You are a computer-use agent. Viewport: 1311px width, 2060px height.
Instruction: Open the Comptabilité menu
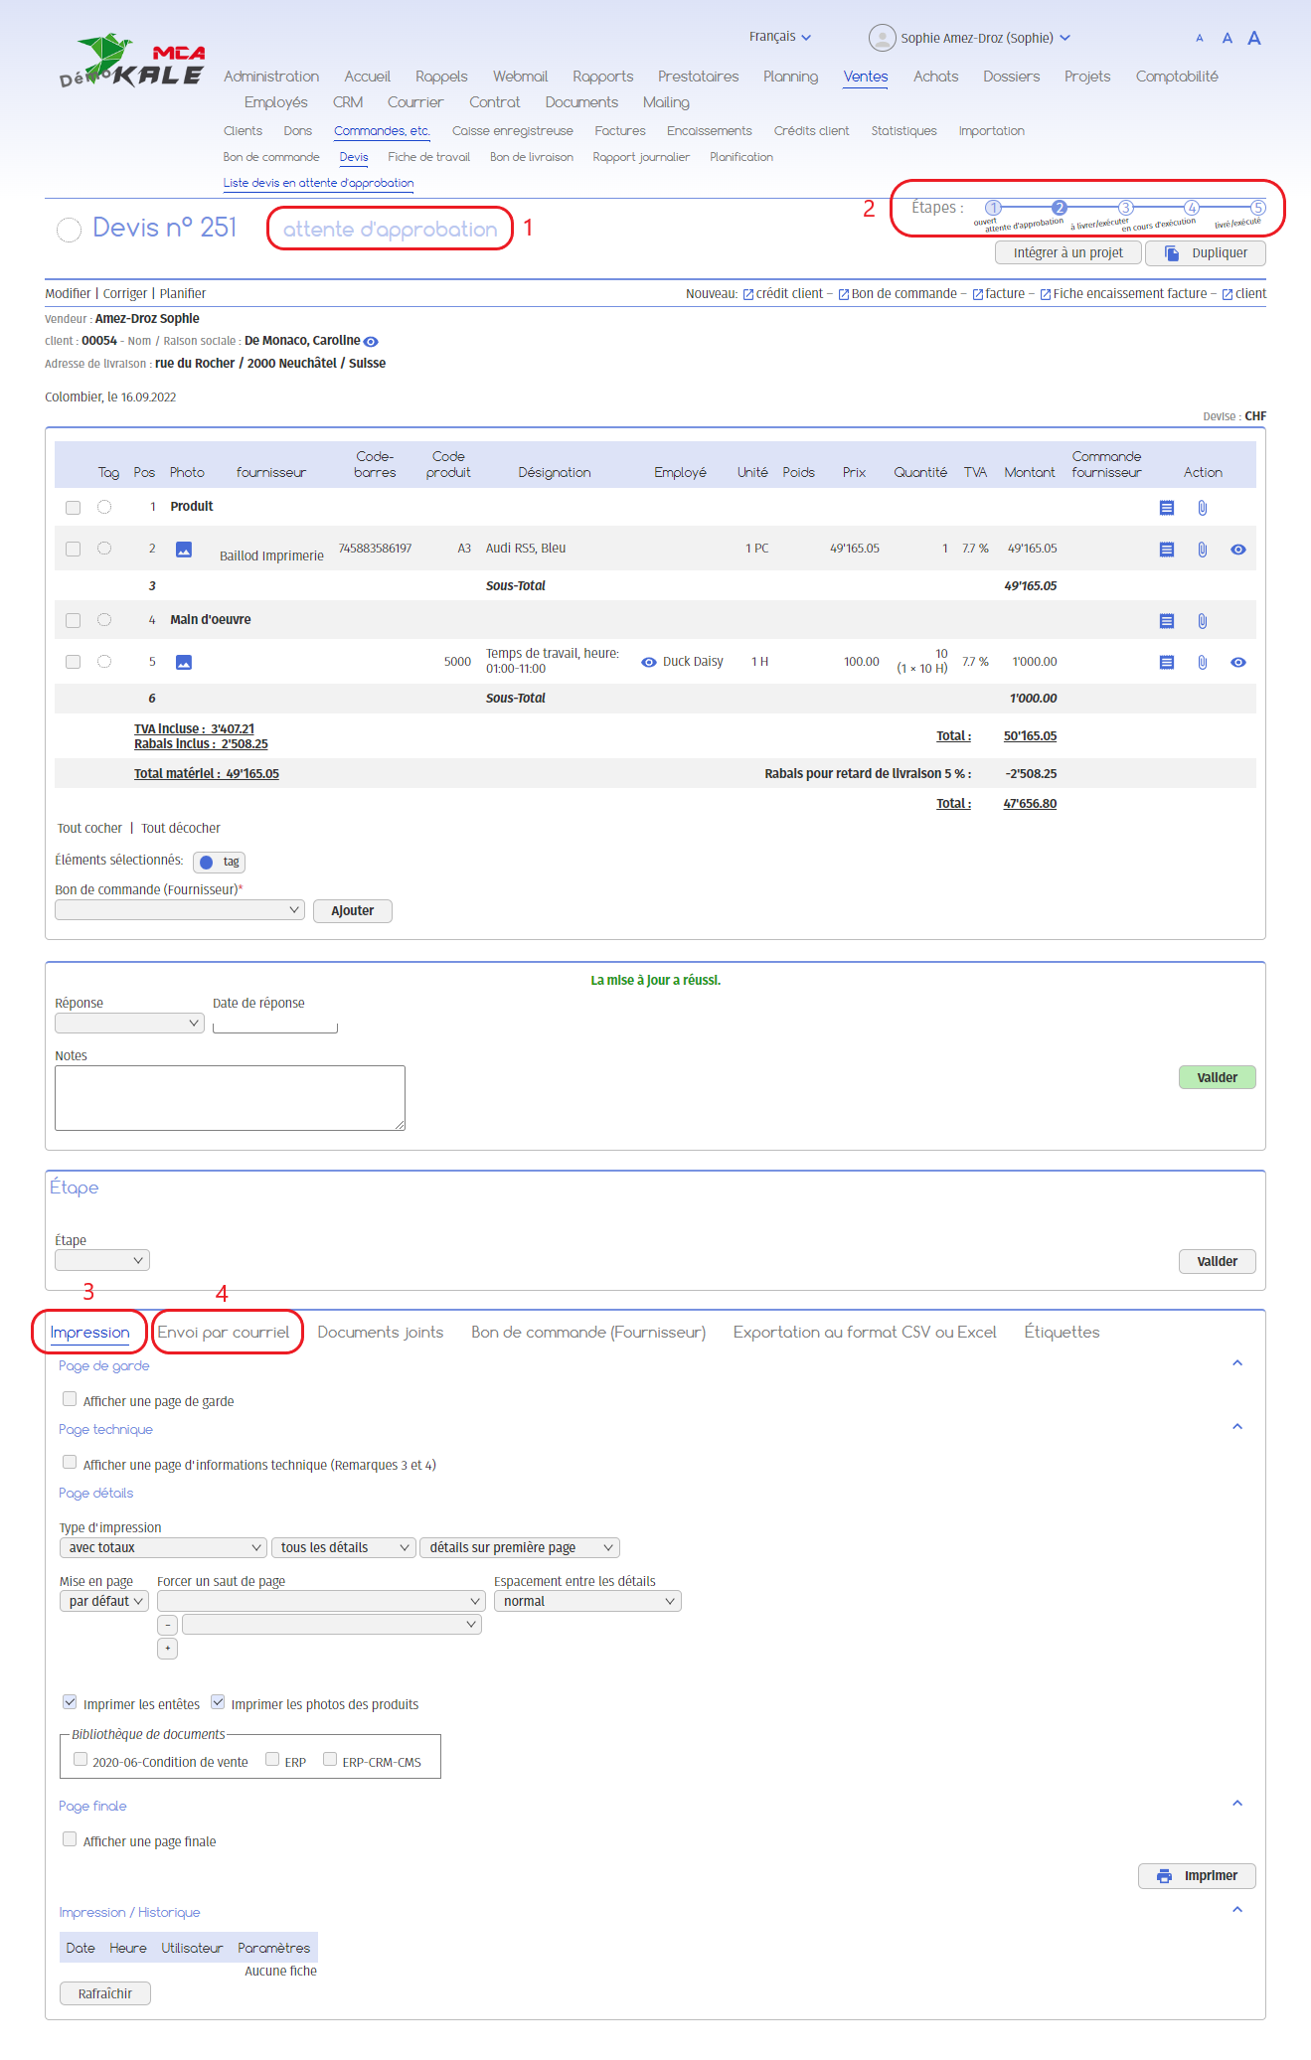[1177, 77]
